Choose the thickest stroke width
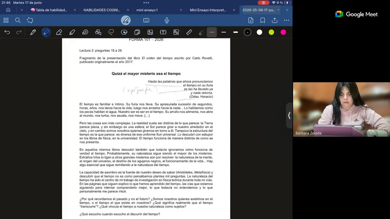390x219 pixels. [236, 32]
